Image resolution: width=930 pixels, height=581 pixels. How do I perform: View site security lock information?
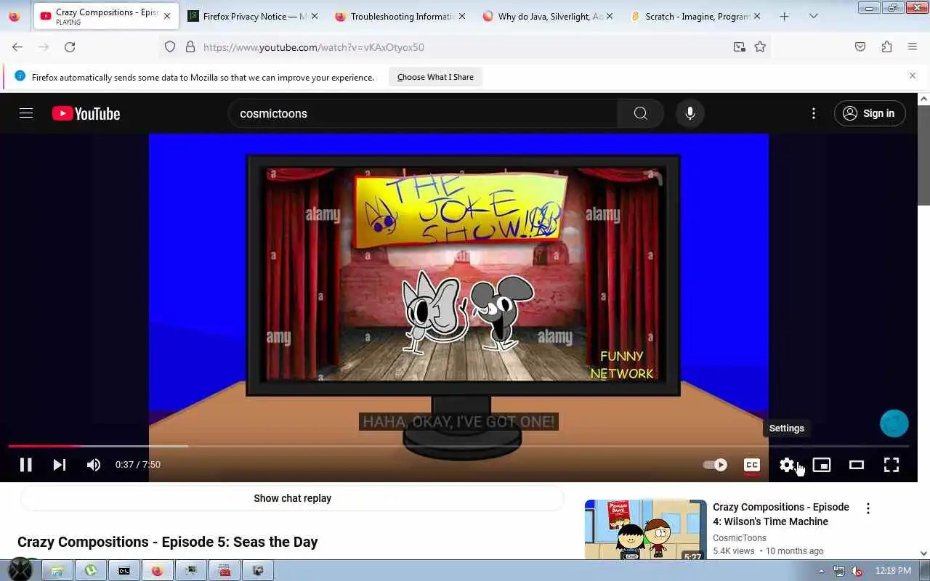(190, 46)
